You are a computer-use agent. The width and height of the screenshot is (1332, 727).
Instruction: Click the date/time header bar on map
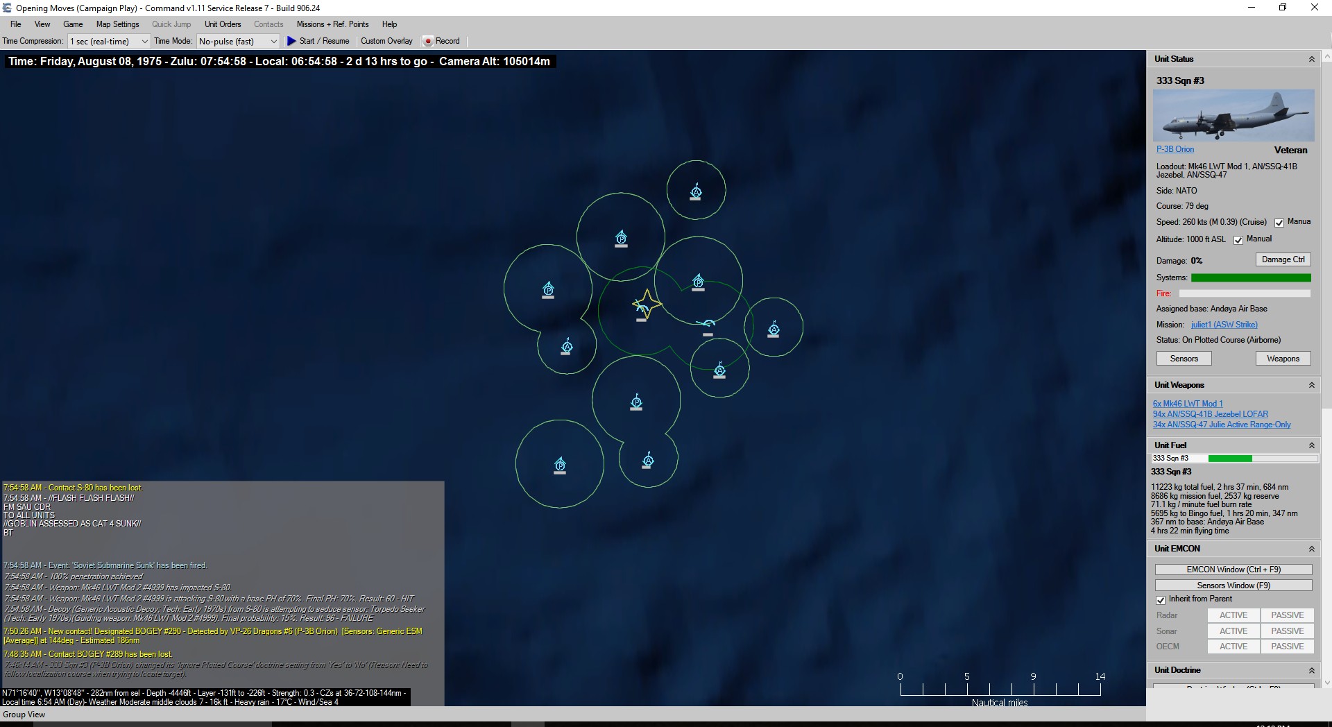pyautogui.click(x=279, y=61)
